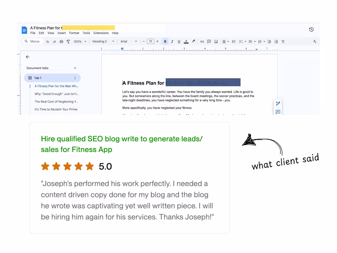Viewport: 337px width, 253px height.
Task: Jump to heading It's Time to Reclaim Your Prime
Action: [56, 109]
